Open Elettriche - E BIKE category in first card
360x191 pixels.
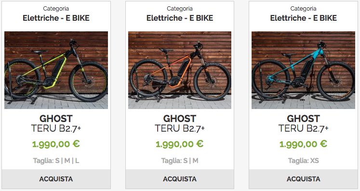[56, 18]
